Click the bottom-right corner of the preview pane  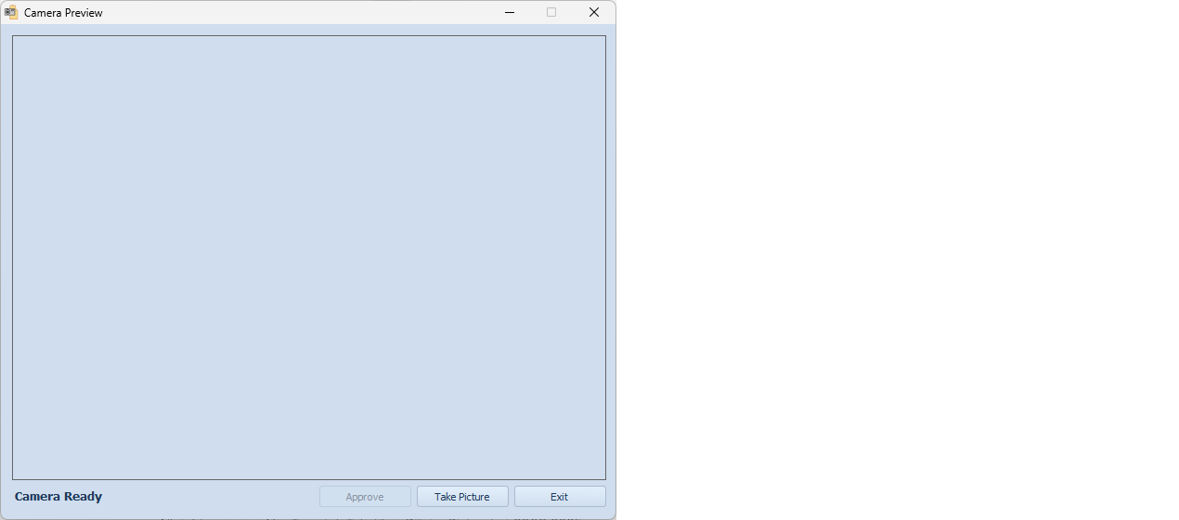(602, 476)
